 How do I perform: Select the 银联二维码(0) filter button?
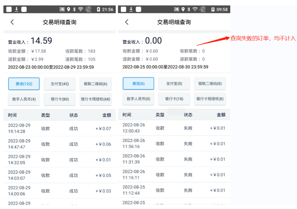[x=210, y=84]
